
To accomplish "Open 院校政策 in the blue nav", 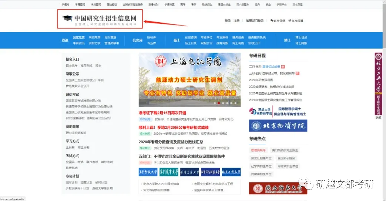I will (94, 37).
